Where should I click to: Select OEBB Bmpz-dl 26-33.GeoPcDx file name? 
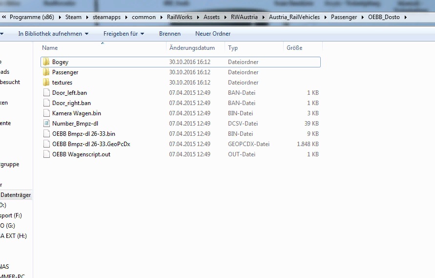[x=91, y=144]
